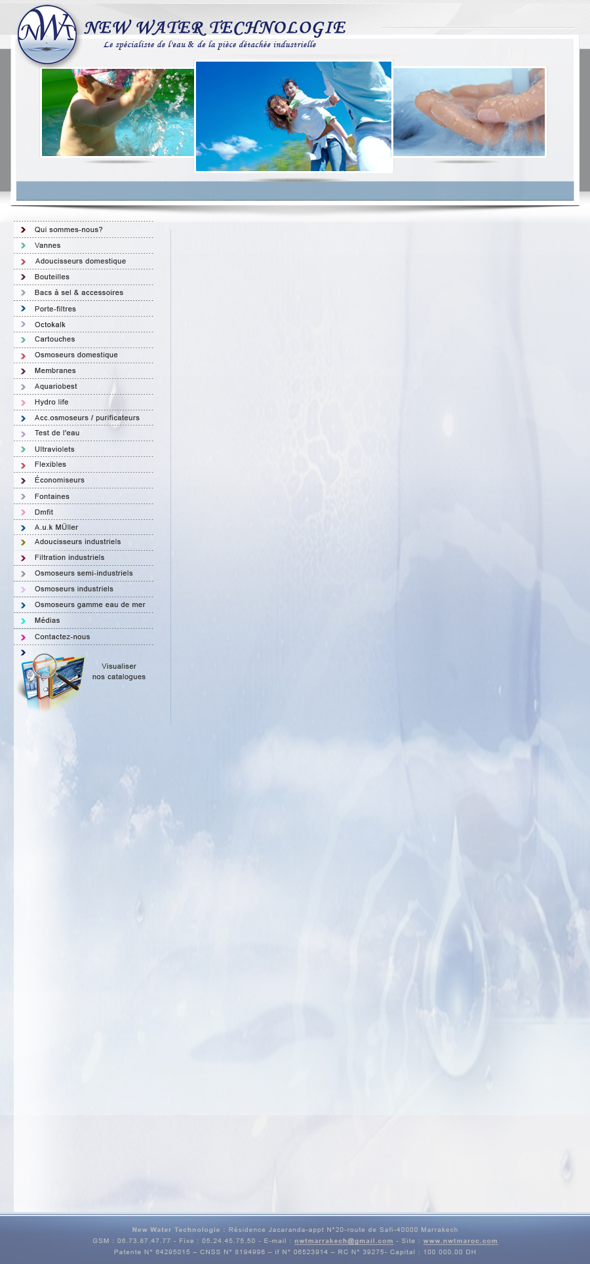
Task: Open Osmoseurs domestique category
Action: (76, 355)
